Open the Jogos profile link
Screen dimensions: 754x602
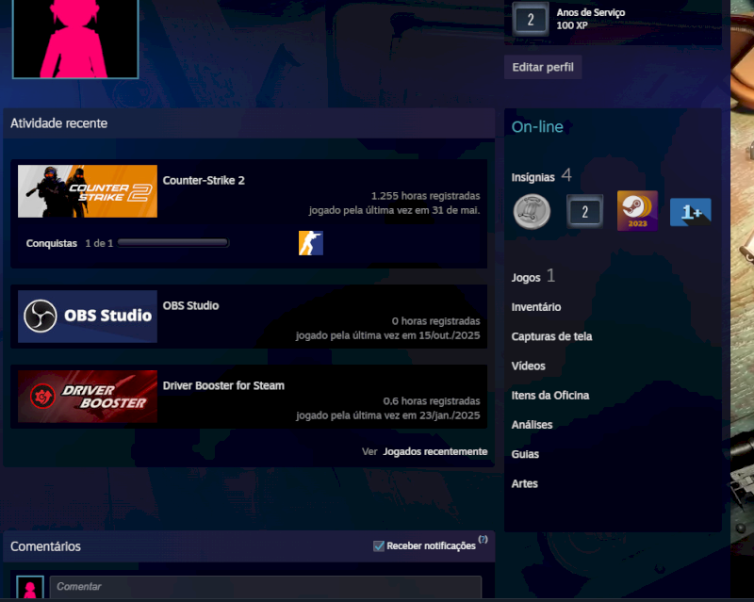[x=526, y=278]
